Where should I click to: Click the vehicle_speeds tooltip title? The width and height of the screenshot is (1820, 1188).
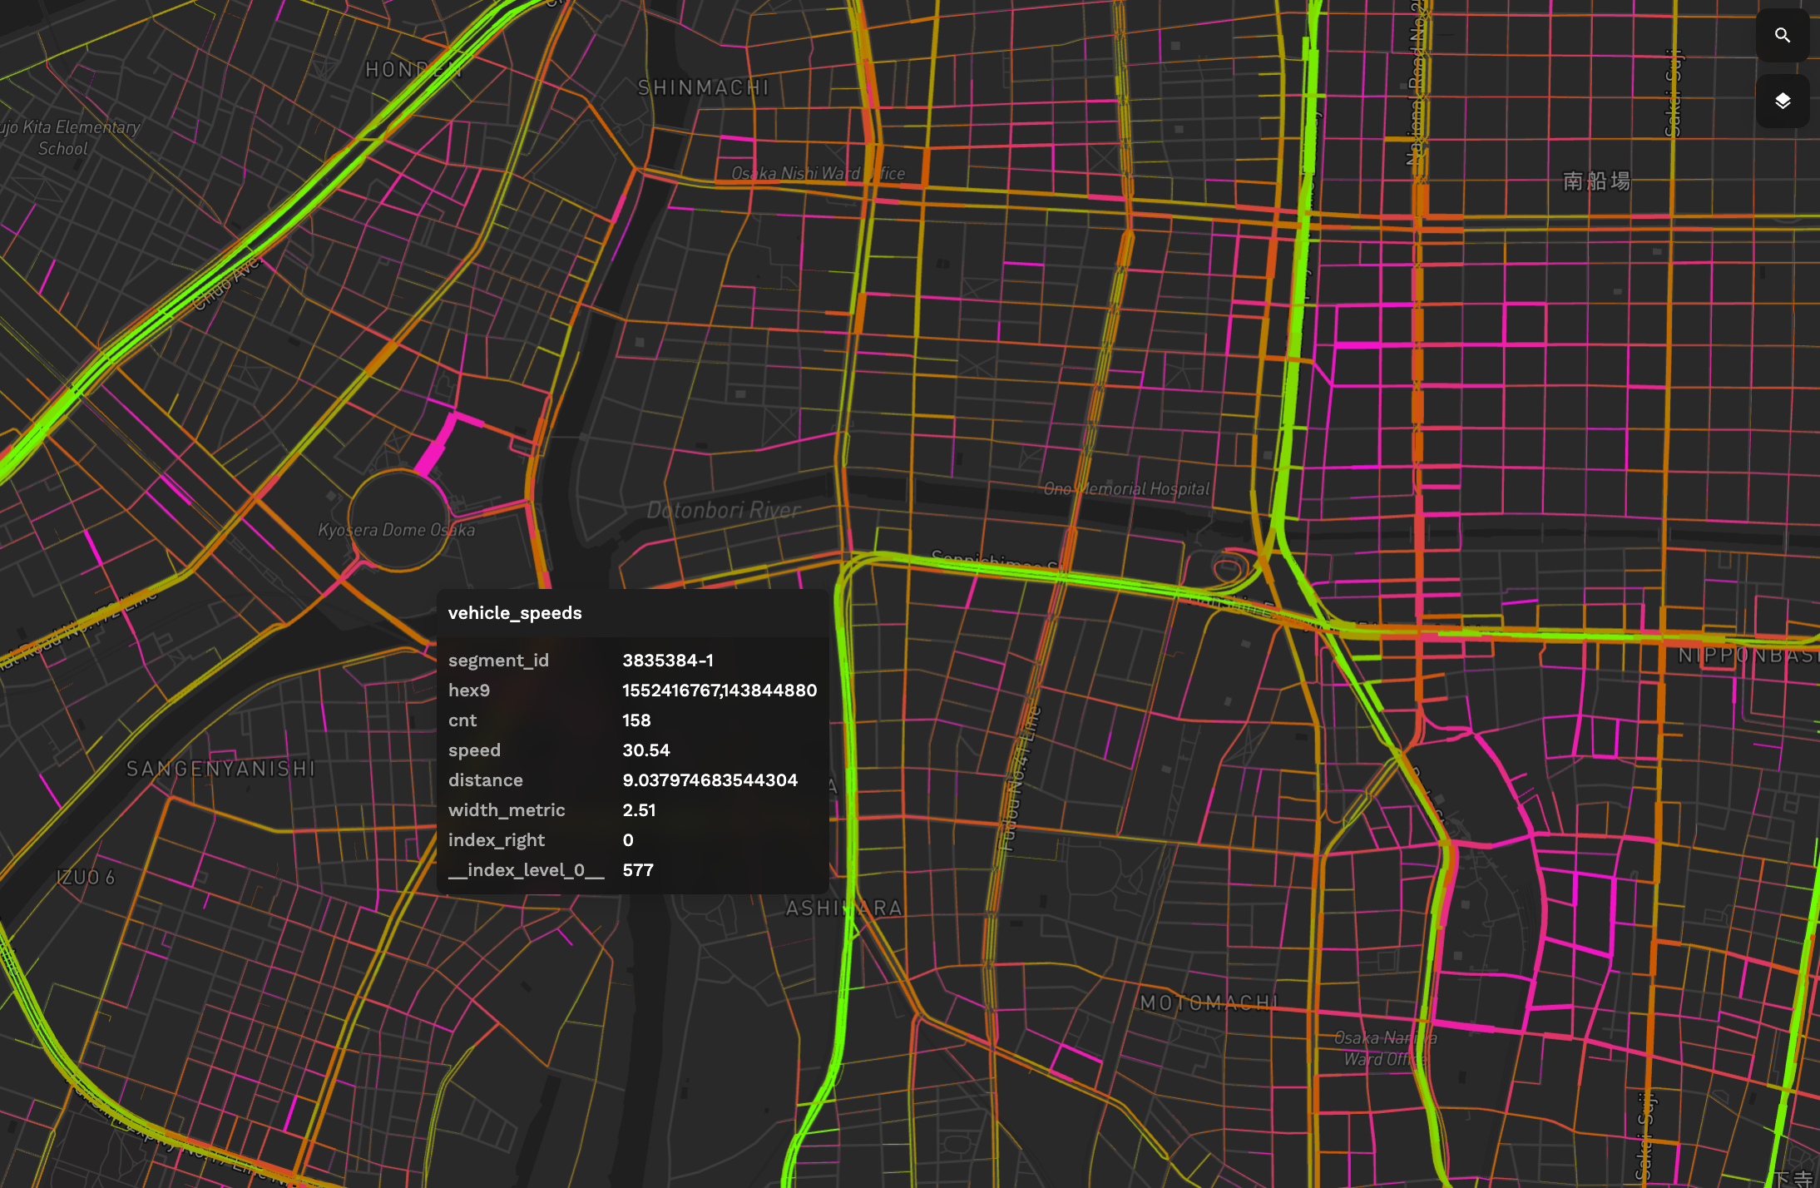tap(515, 613)
